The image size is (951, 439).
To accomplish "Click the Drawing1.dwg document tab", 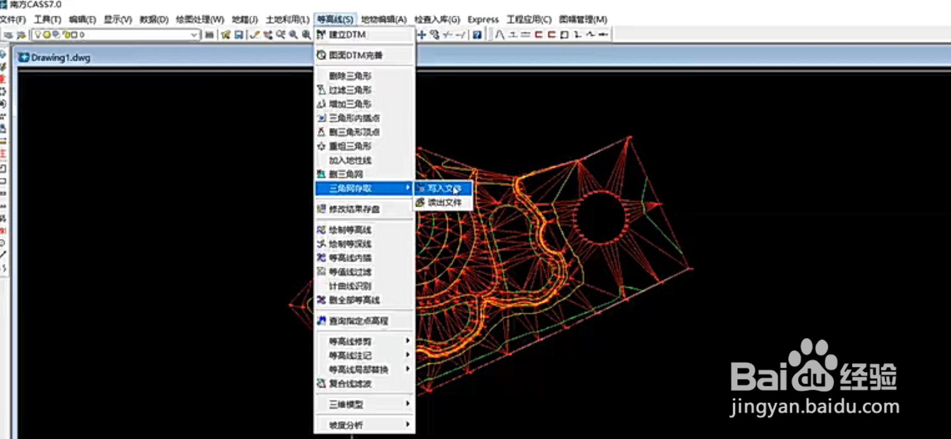I will (54, 57).
